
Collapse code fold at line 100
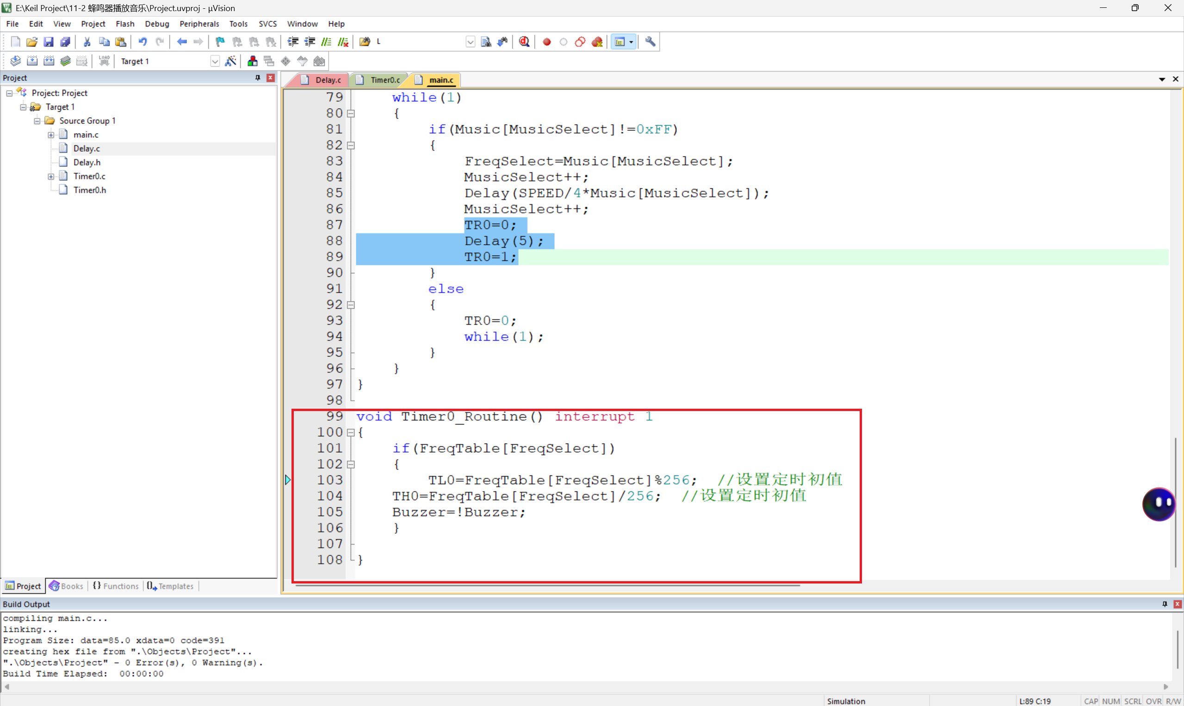click(x=351, y=432)
